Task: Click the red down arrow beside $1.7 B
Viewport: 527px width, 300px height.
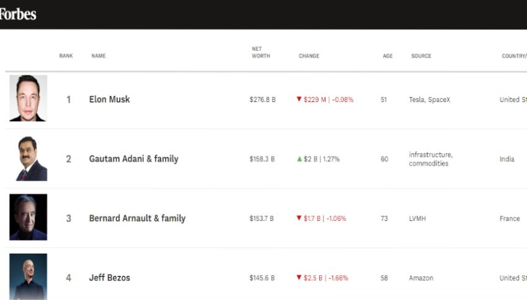Action: [299, 218]
